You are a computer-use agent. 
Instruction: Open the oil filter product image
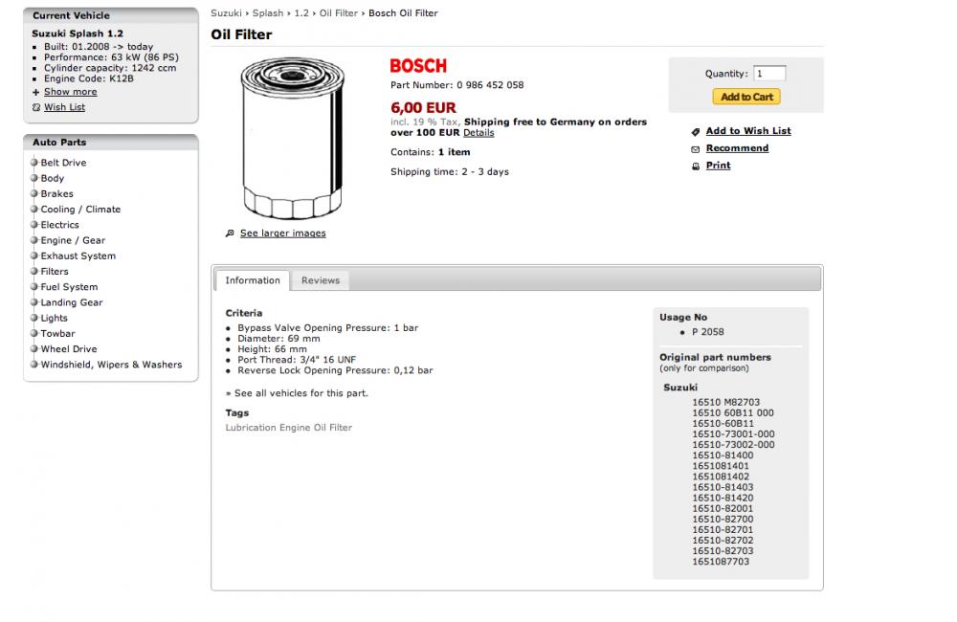[x=292, y=138]
